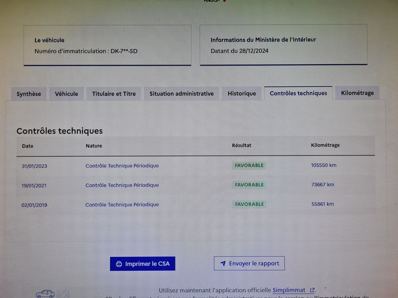This screenshot has width=398, height=298.
Task: Click the Envoyer le rapport button
Action: [249, 263]
